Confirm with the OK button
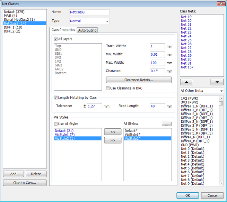The image size is (227, 202). pyautogui.click(x=187, y=195)
